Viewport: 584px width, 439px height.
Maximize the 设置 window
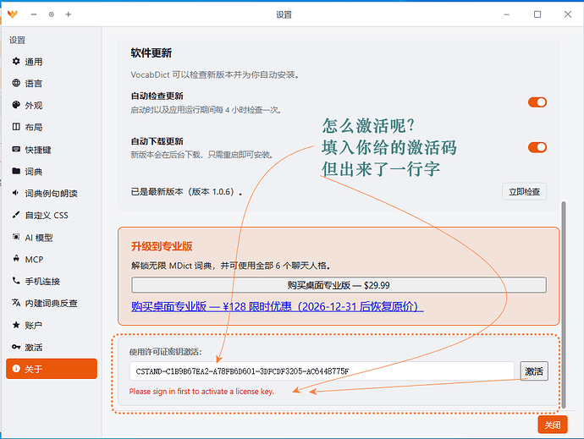537,14
